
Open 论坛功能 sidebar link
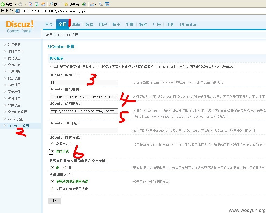(14, 65)
